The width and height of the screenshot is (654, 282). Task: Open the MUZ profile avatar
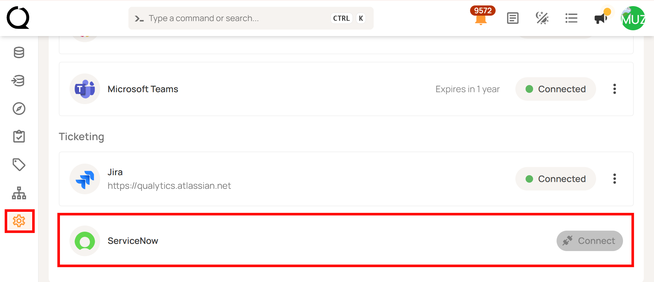(633, 18)
